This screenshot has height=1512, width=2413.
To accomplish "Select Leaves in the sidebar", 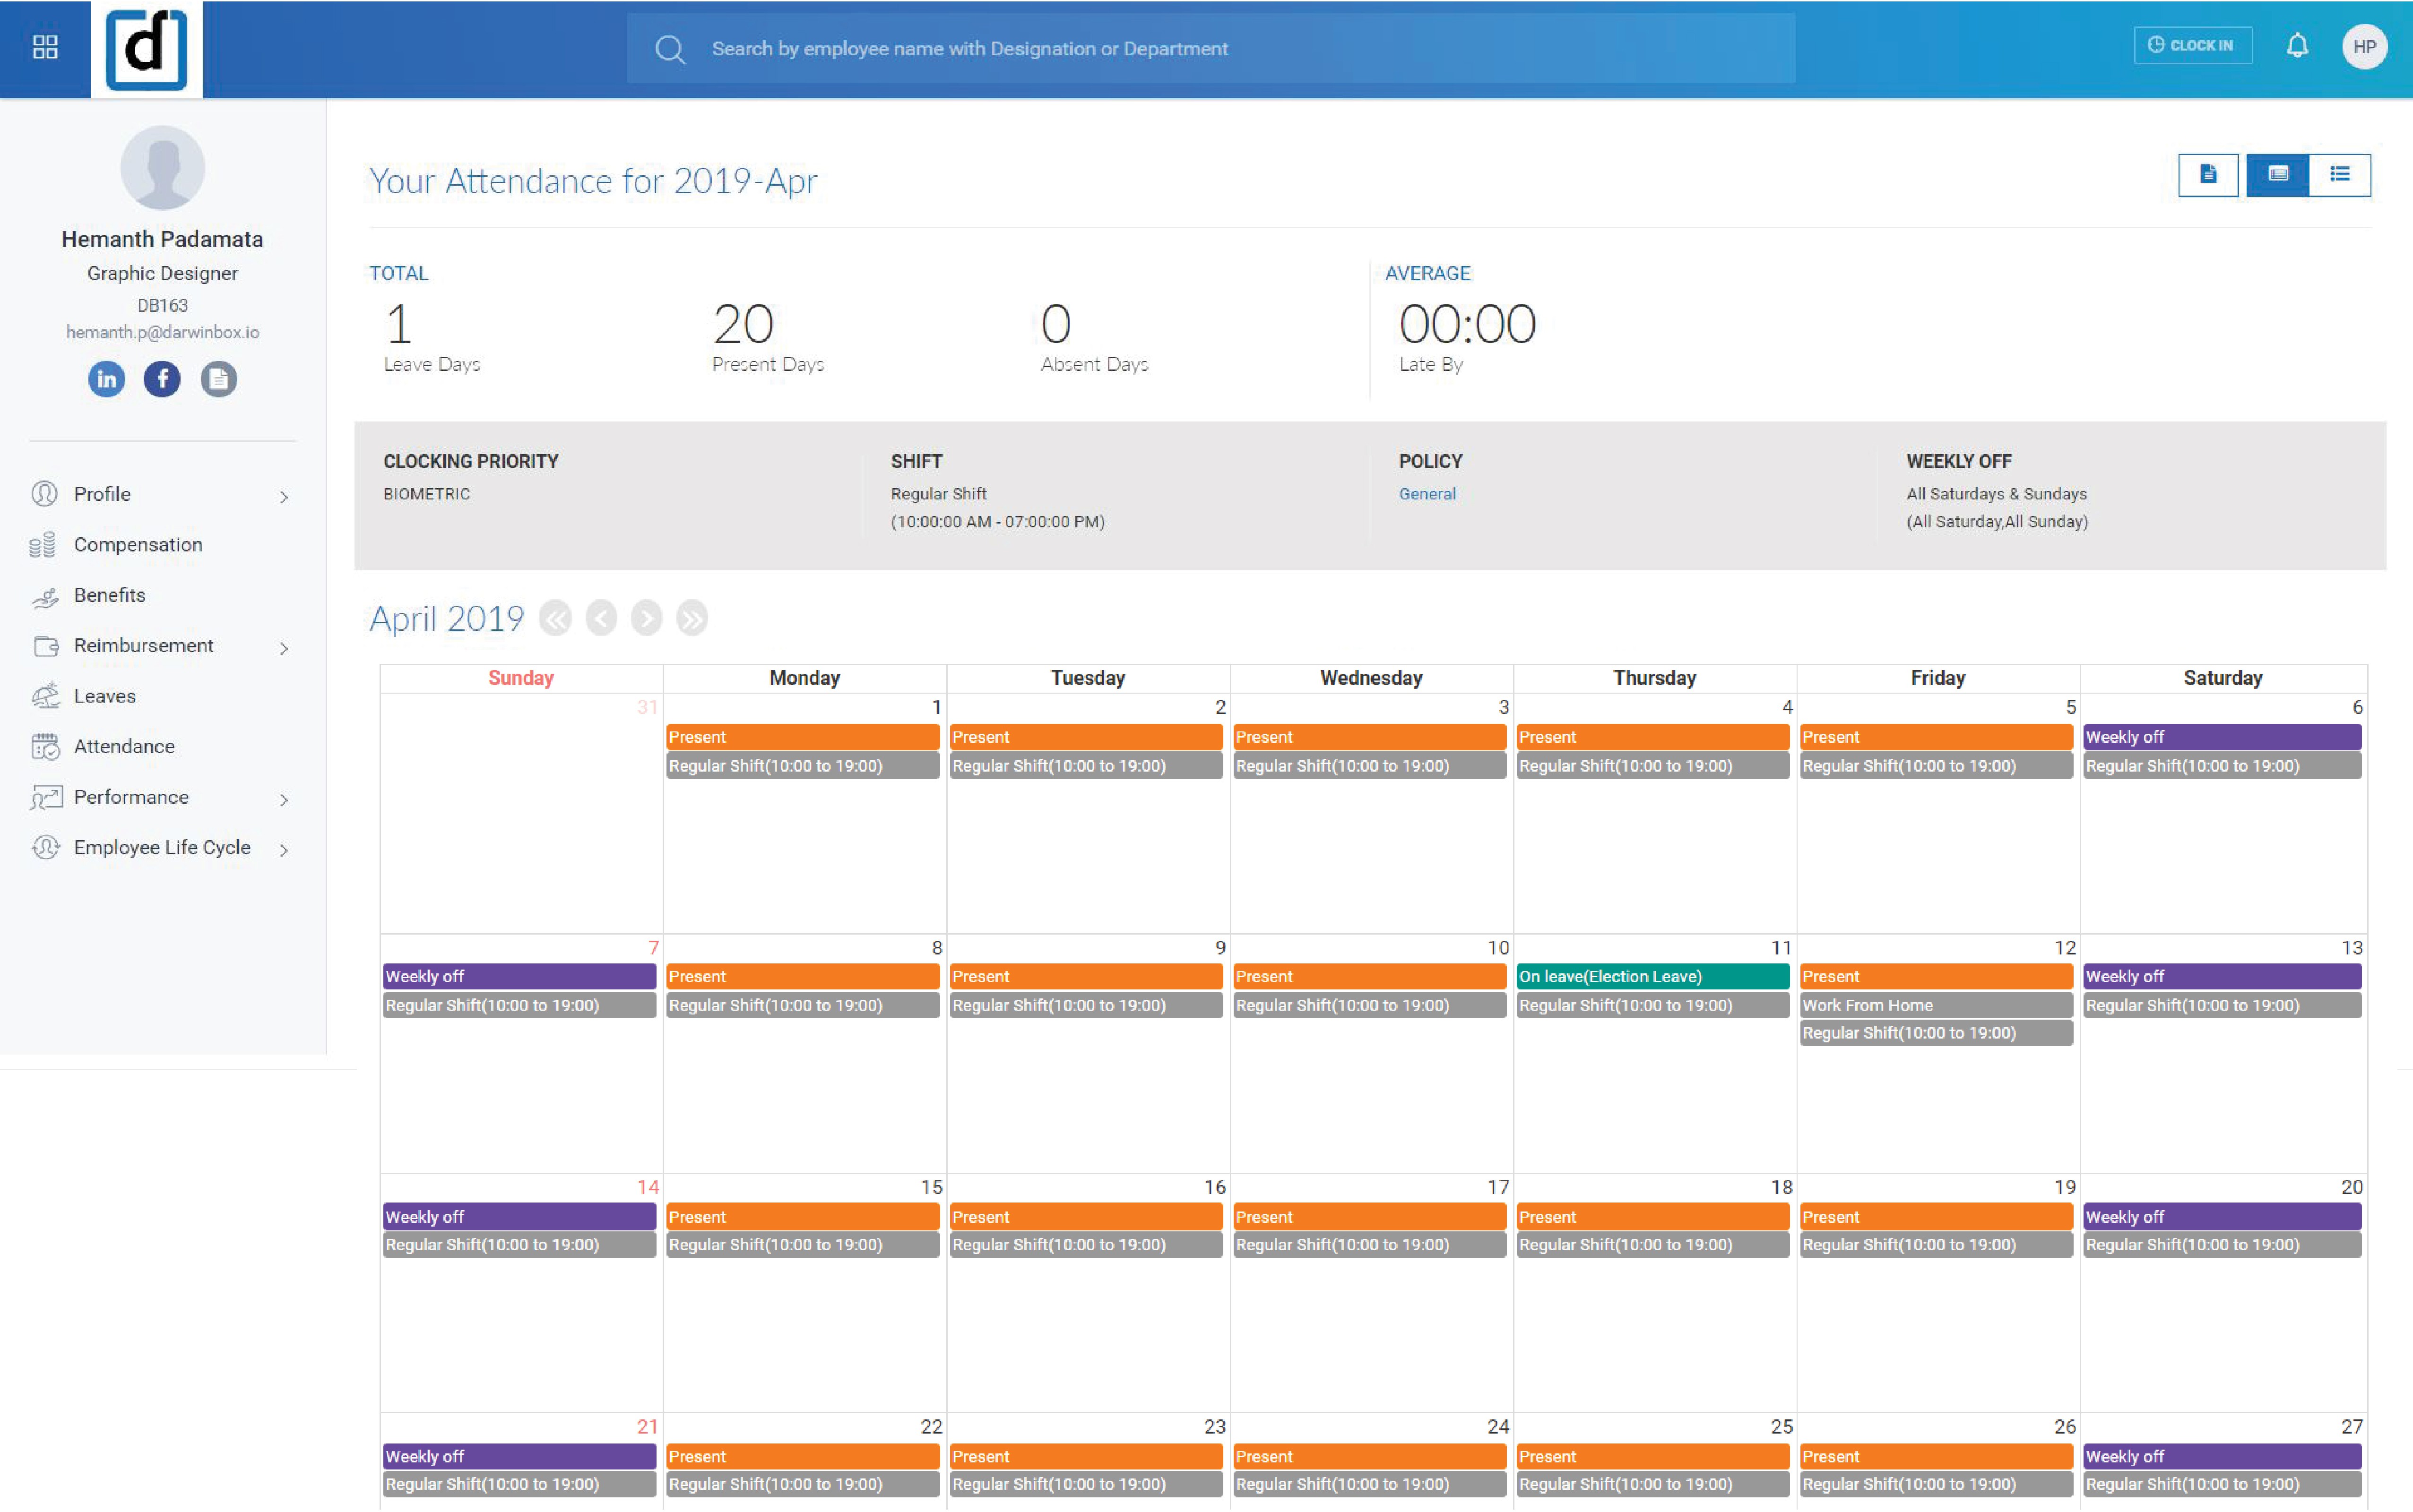I will (x=104, y=696).
